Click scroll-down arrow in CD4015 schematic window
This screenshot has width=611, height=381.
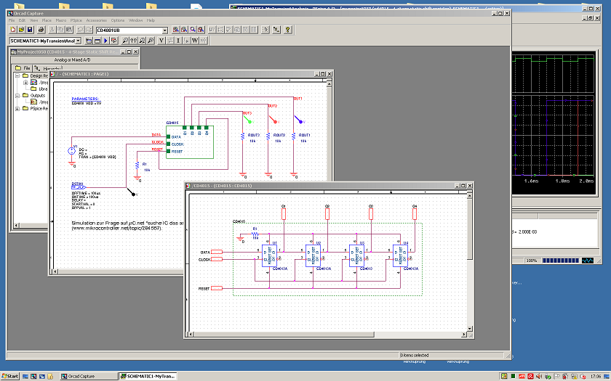coord(470,329)
